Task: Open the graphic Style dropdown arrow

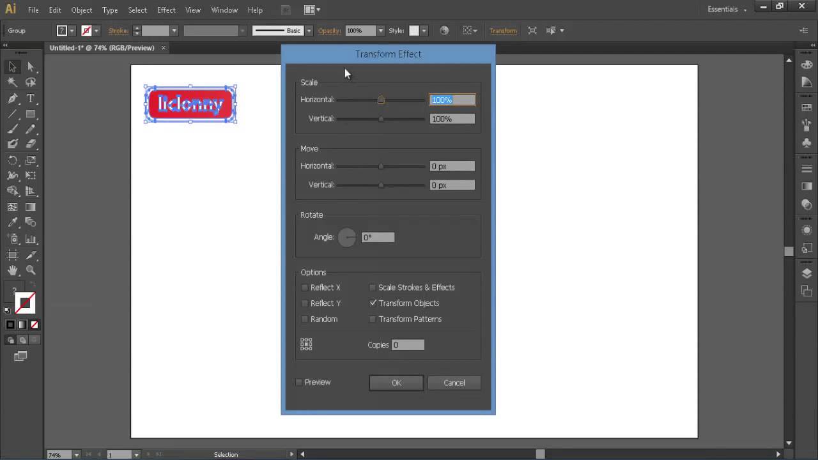Action: 424,30
